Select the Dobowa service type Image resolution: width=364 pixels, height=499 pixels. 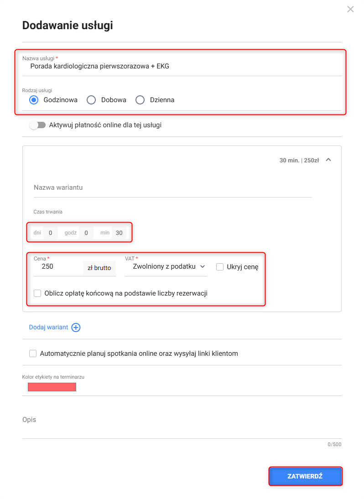pyautogui.click(x=91, y=100)
